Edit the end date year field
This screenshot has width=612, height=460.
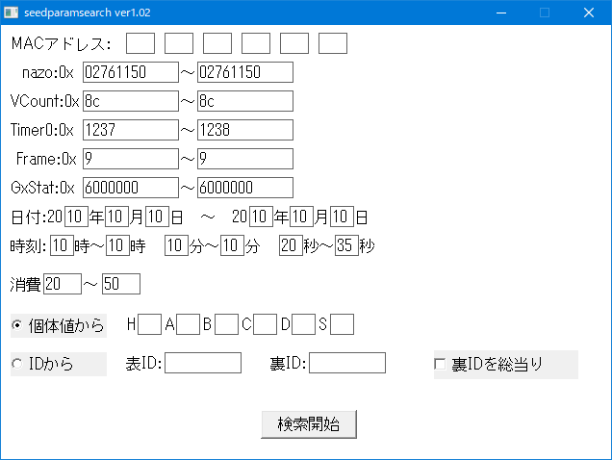(x=261, y=217)
